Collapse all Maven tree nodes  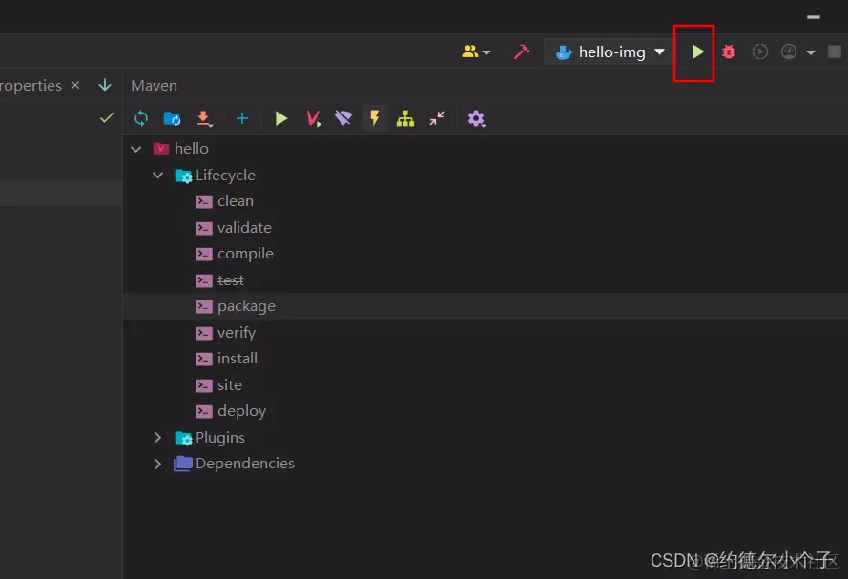437,118
